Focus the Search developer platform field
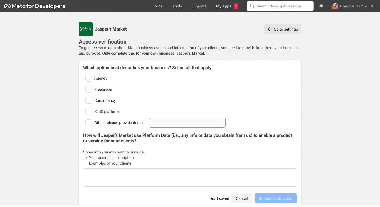This screenshot has width=380, height=207. (x=280, y=6)
